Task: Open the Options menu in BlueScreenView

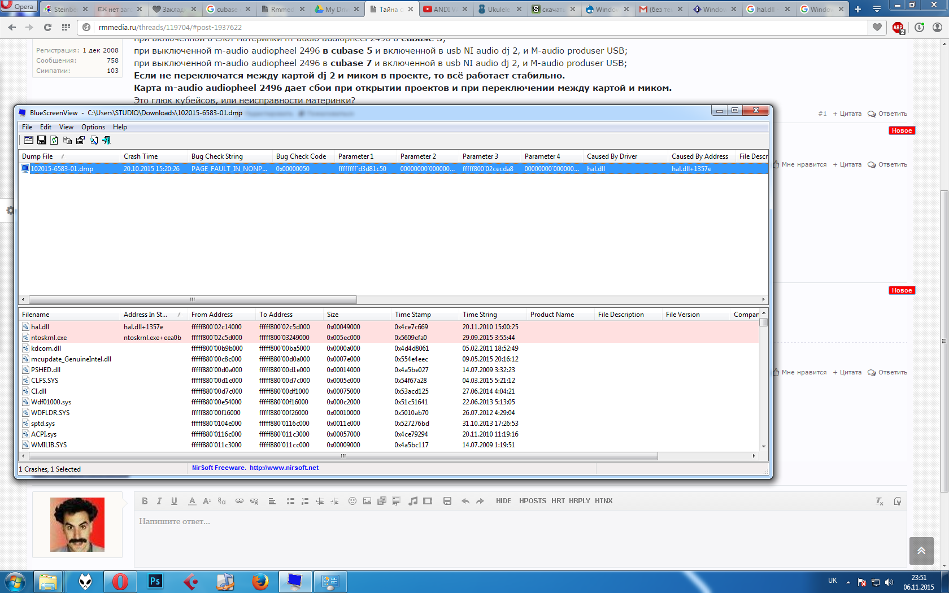Action: pos(93,127)
